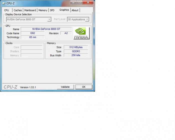175x140 pixels.
Task: Click the NVIDIA logo image
Action: [x=81, y=33]
